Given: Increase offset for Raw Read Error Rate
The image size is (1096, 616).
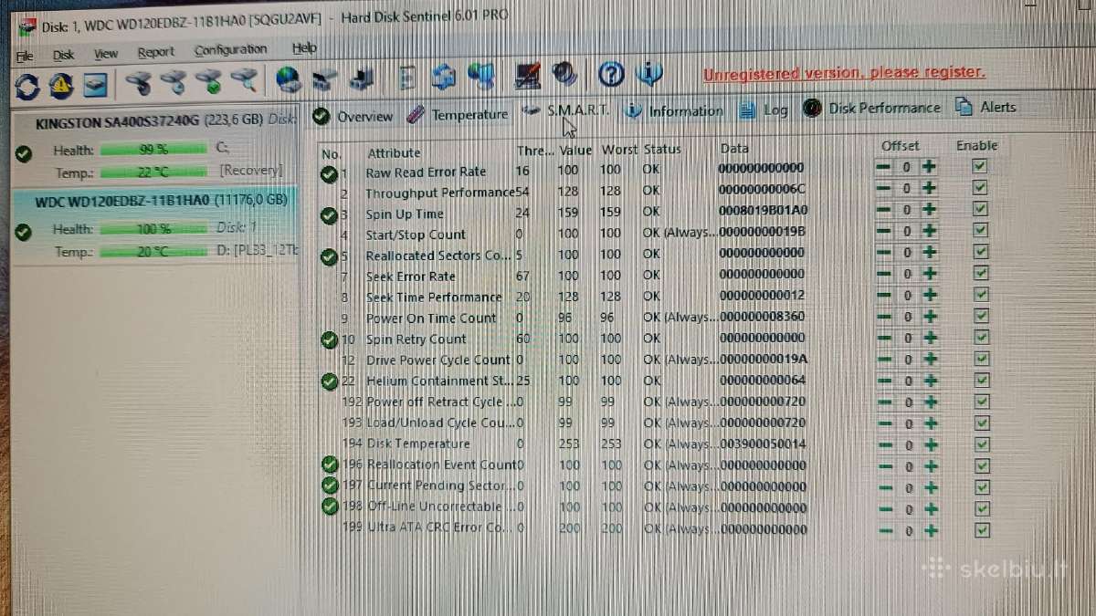Looking at the screenshot, I should (x=929, y=167).
